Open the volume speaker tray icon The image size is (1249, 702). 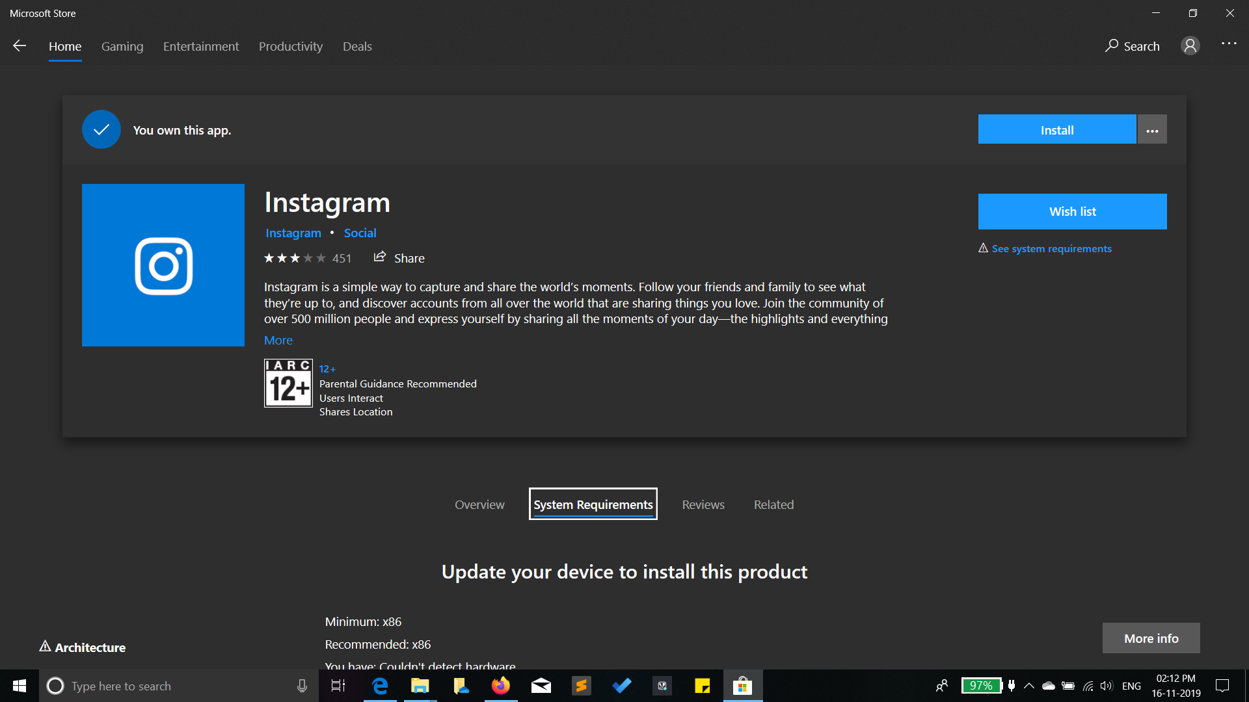(x=1107, y=686)
